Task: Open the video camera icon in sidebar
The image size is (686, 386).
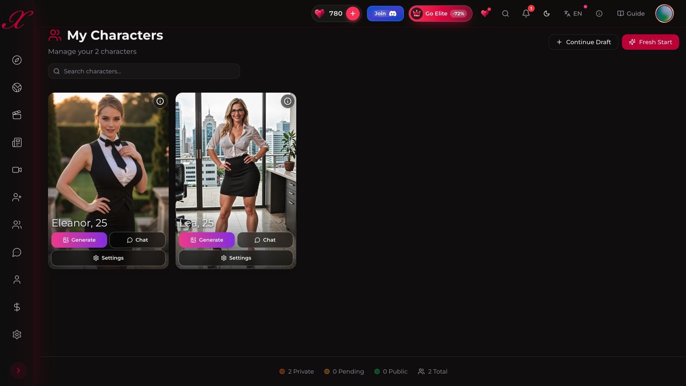Action: [17, 170]
